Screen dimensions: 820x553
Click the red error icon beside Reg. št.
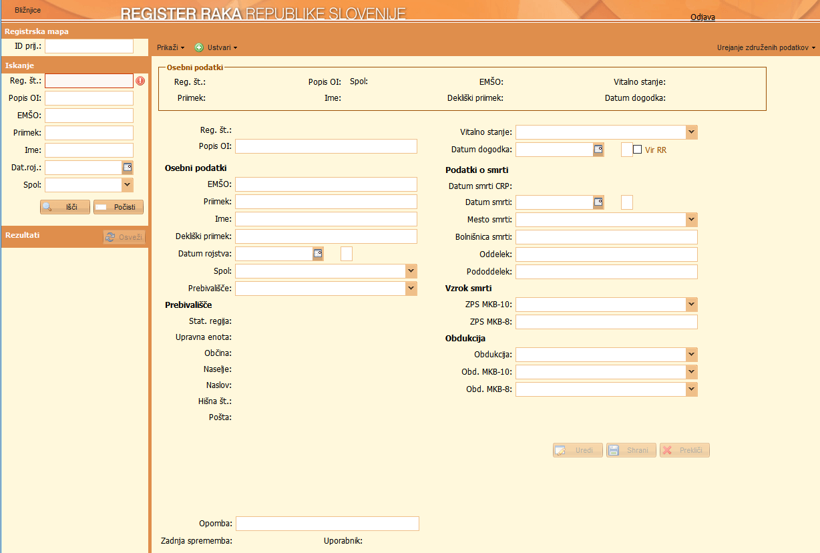tap(140, 81)
